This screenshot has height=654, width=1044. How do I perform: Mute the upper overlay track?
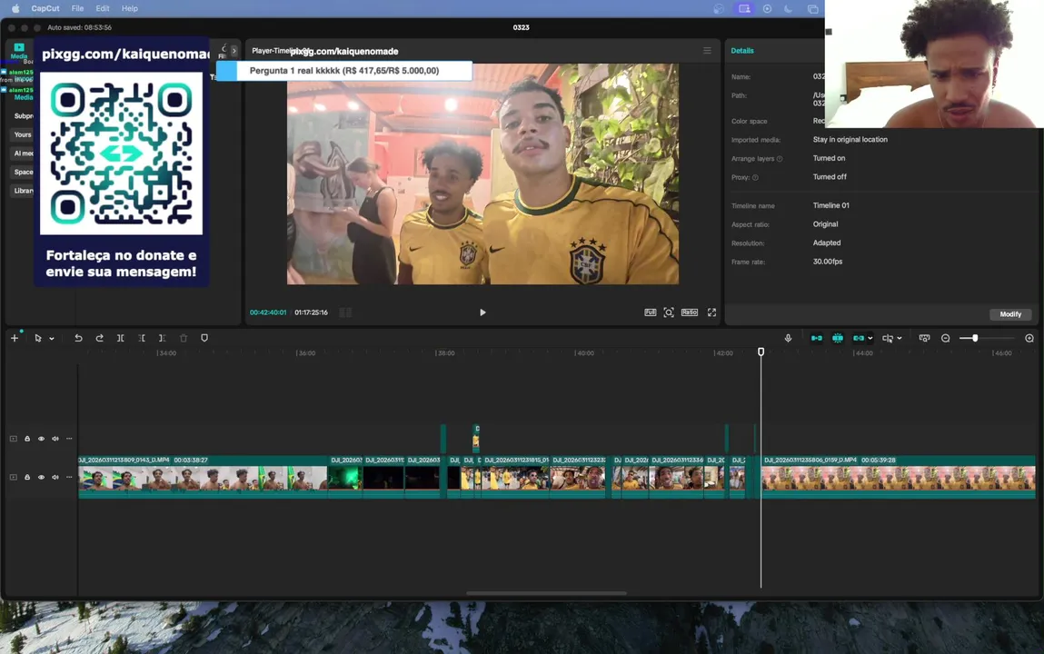pos(55,439)
